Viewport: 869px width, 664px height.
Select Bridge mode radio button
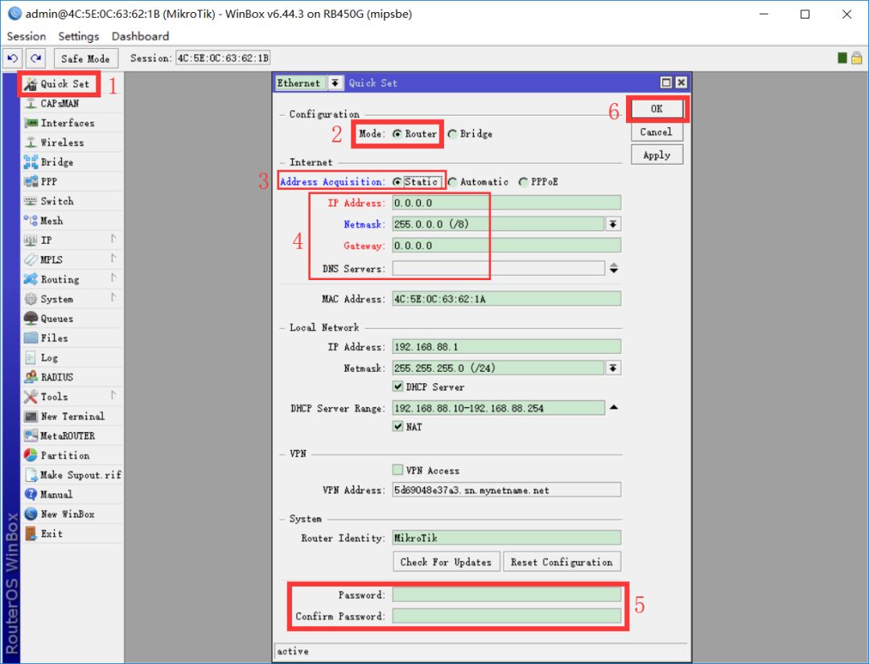452,134
